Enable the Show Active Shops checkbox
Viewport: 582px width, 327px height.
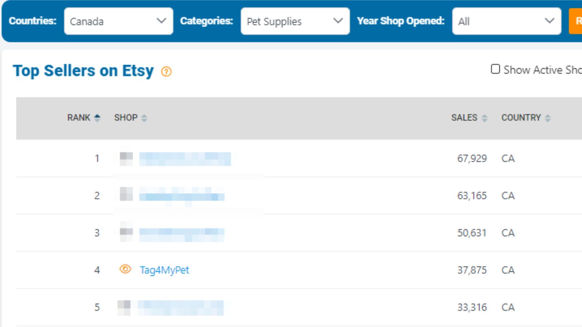495,69
